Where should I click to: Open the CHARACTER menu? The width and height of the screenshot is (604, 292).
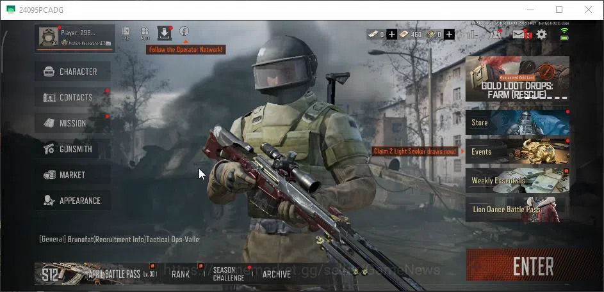tap(73, 72)
